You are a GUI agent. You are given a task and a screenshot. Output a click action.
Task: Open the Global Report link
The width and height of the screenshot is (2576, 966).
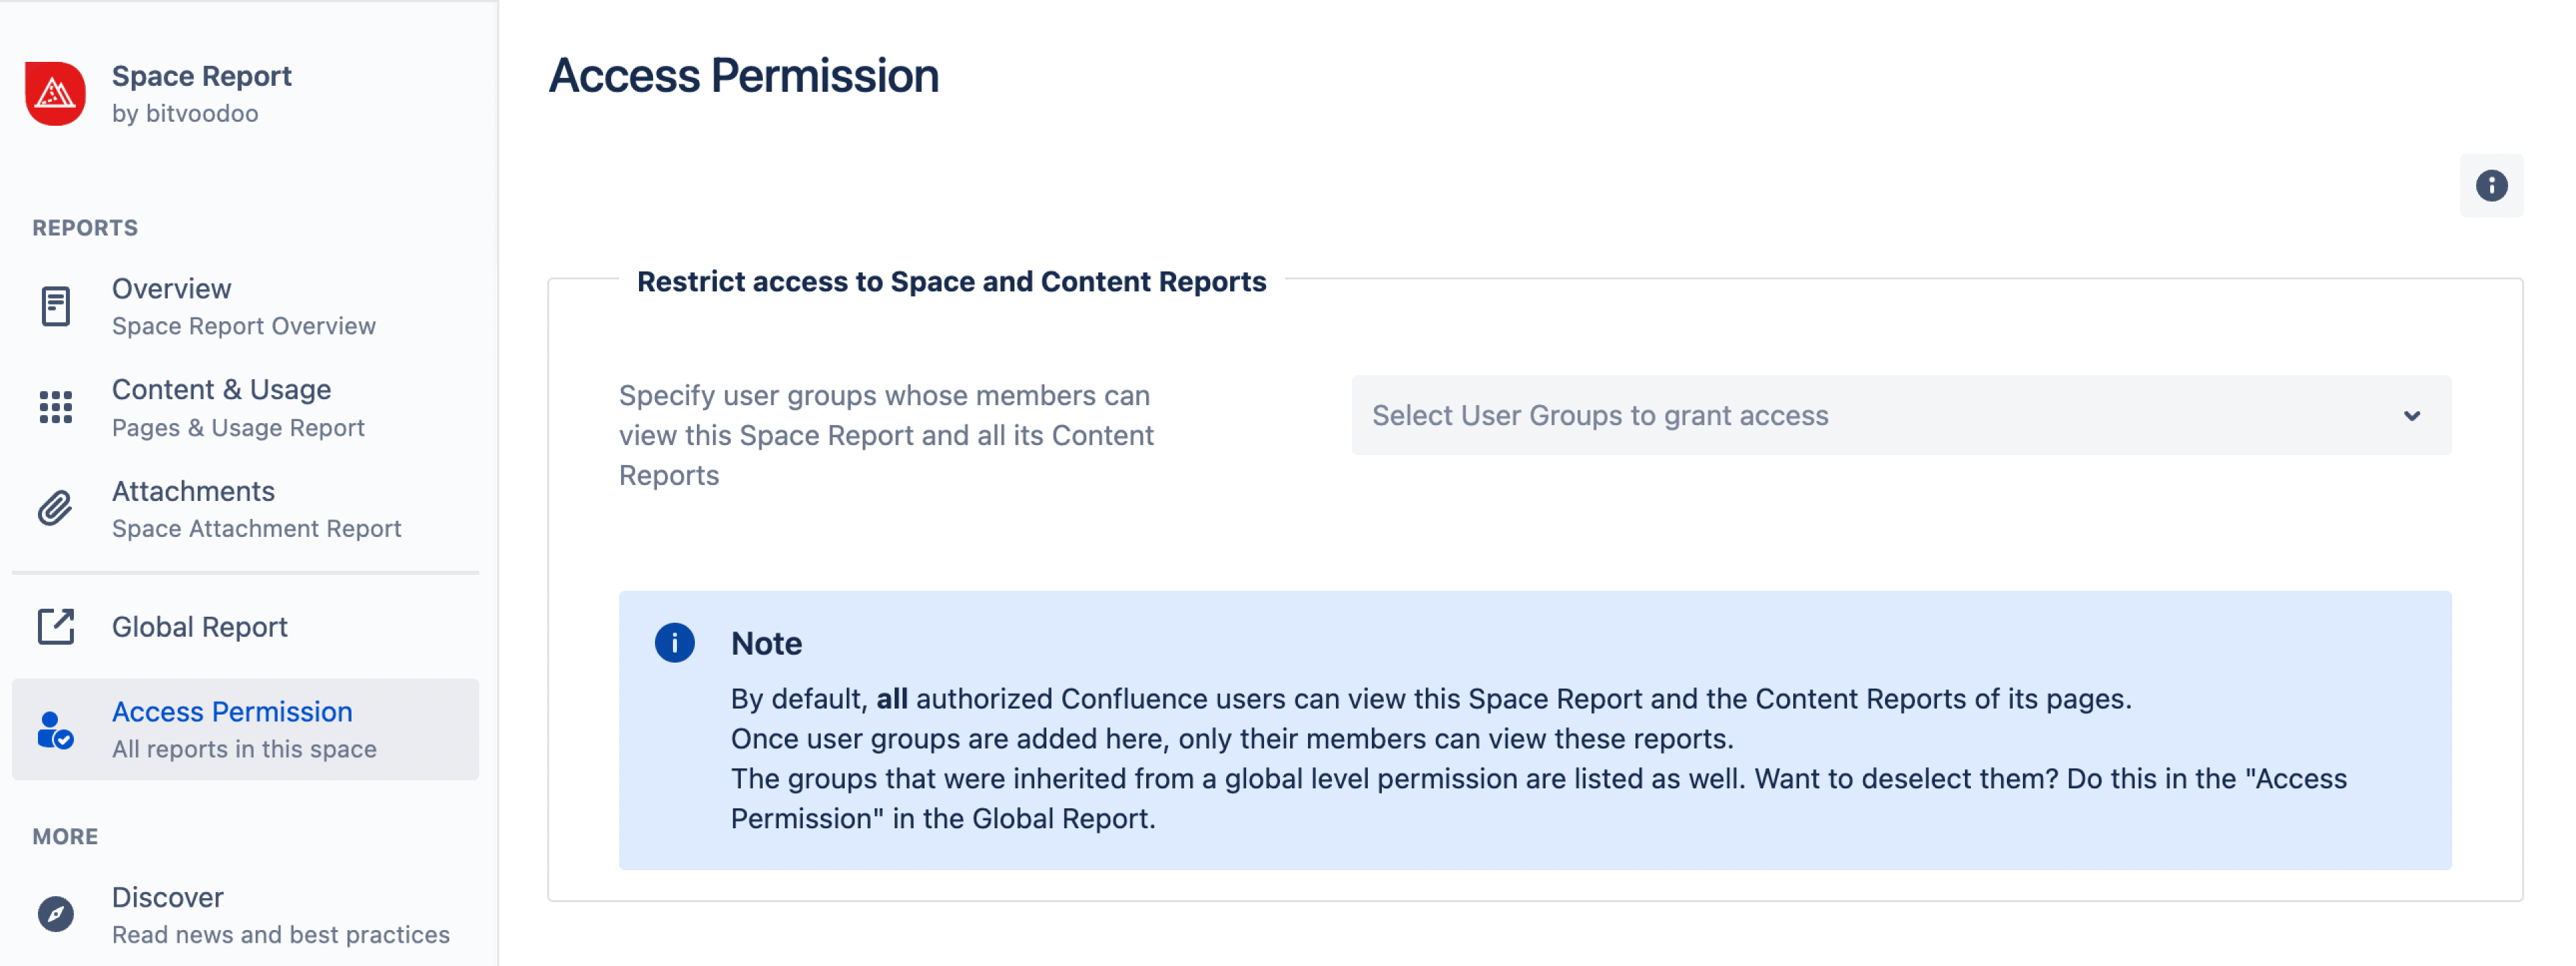(200, 627)
